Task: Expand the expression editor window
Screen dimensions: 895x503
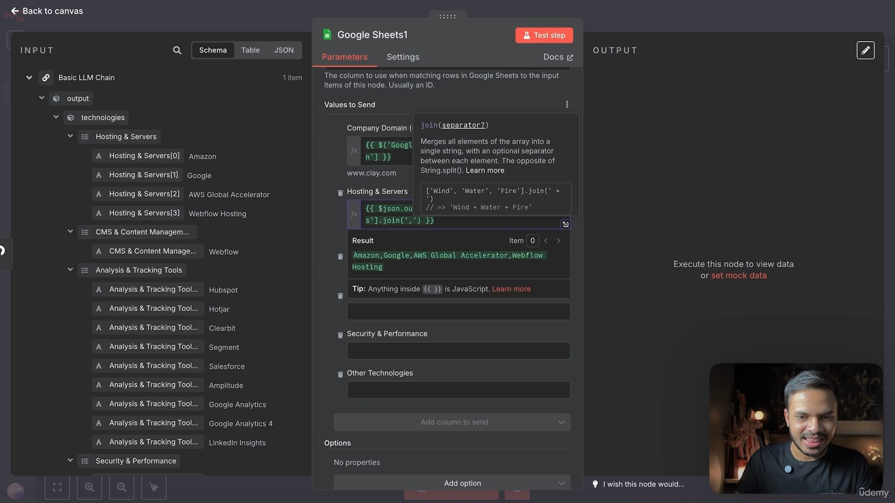Action: [565, 224]
